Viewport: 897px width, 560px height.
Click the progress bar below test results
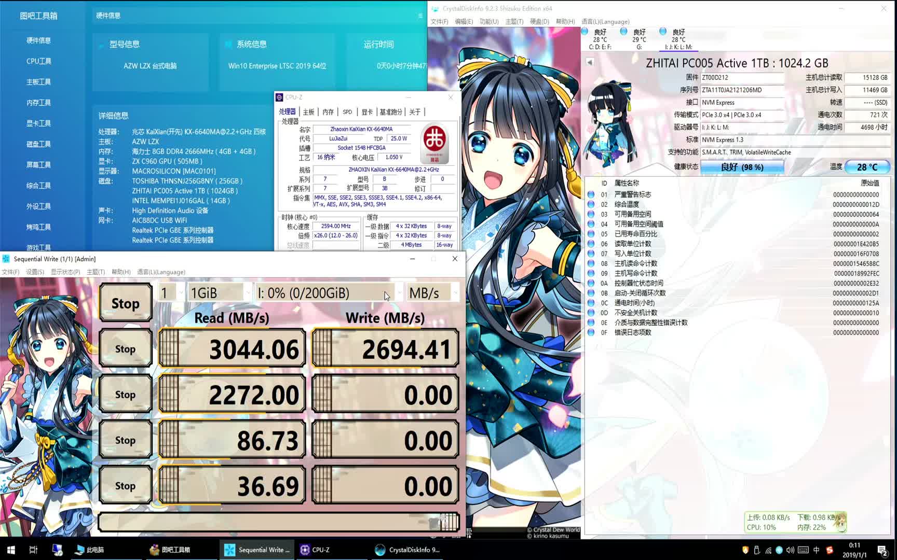point(279,522)
